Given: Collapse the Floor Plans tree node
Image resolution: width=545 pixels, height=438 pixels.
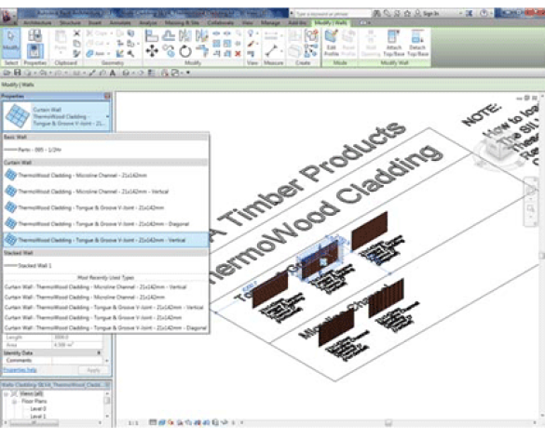Looking at the screenshot, I should pos(15,401).
